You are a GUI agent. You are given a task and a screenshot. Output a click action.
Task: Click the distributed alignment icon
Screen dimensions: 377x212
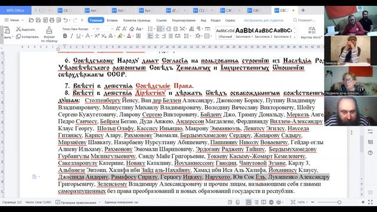coord(178,36)
